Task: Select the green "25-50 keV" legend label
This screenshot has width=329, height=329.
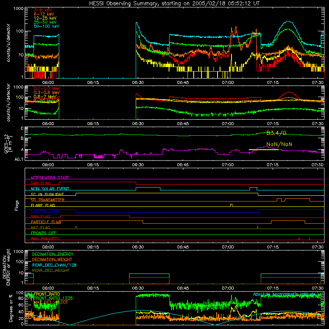Action: pos(45,22)
